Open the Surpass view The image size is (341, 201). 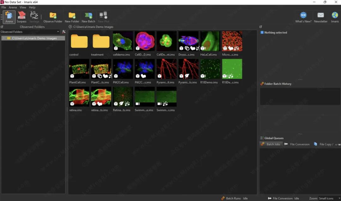[x=21, y=17]
